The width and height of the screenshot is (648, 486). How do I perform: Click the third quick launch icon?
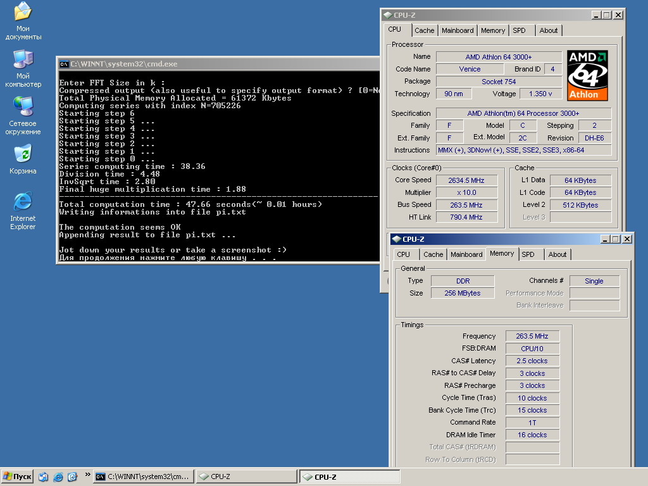[72, 477]
